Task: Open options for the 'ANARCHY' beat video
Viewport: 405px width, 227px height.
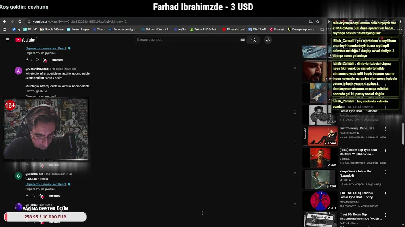Action: (x=385, y=150)
